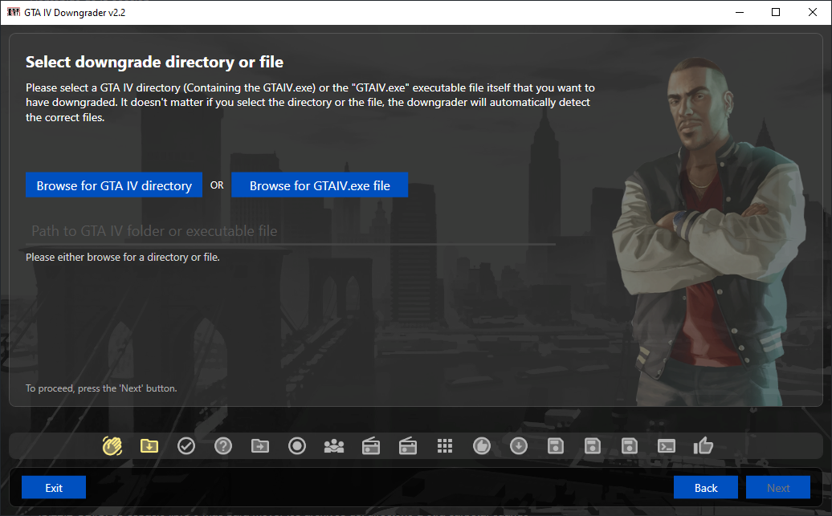Click the terminal console step icon
832x516 pixels.
point(667,446)
